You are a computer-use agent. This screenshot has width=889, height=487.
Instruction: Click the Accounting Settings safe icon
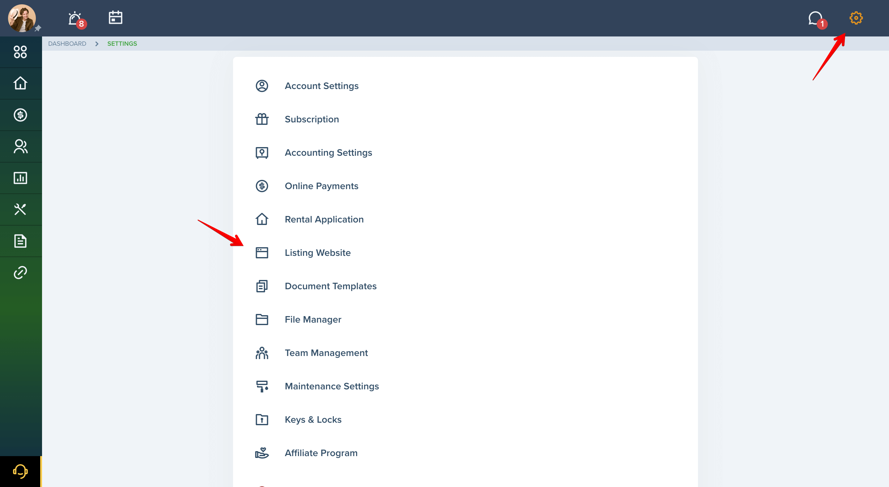262,153
